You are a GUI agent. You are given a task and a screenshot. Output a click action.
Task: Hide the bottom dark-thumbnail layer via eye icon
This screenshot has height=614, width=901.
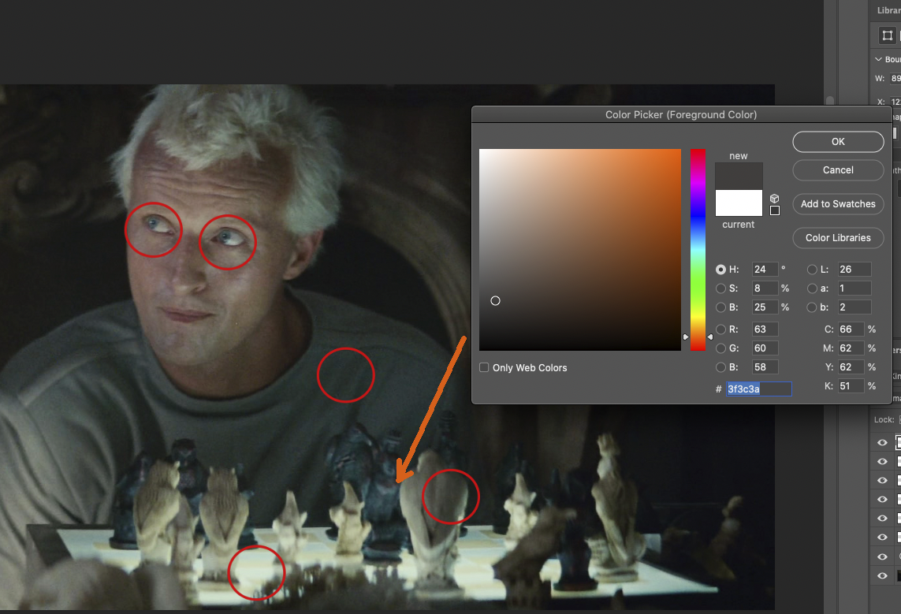pos(883,576)
